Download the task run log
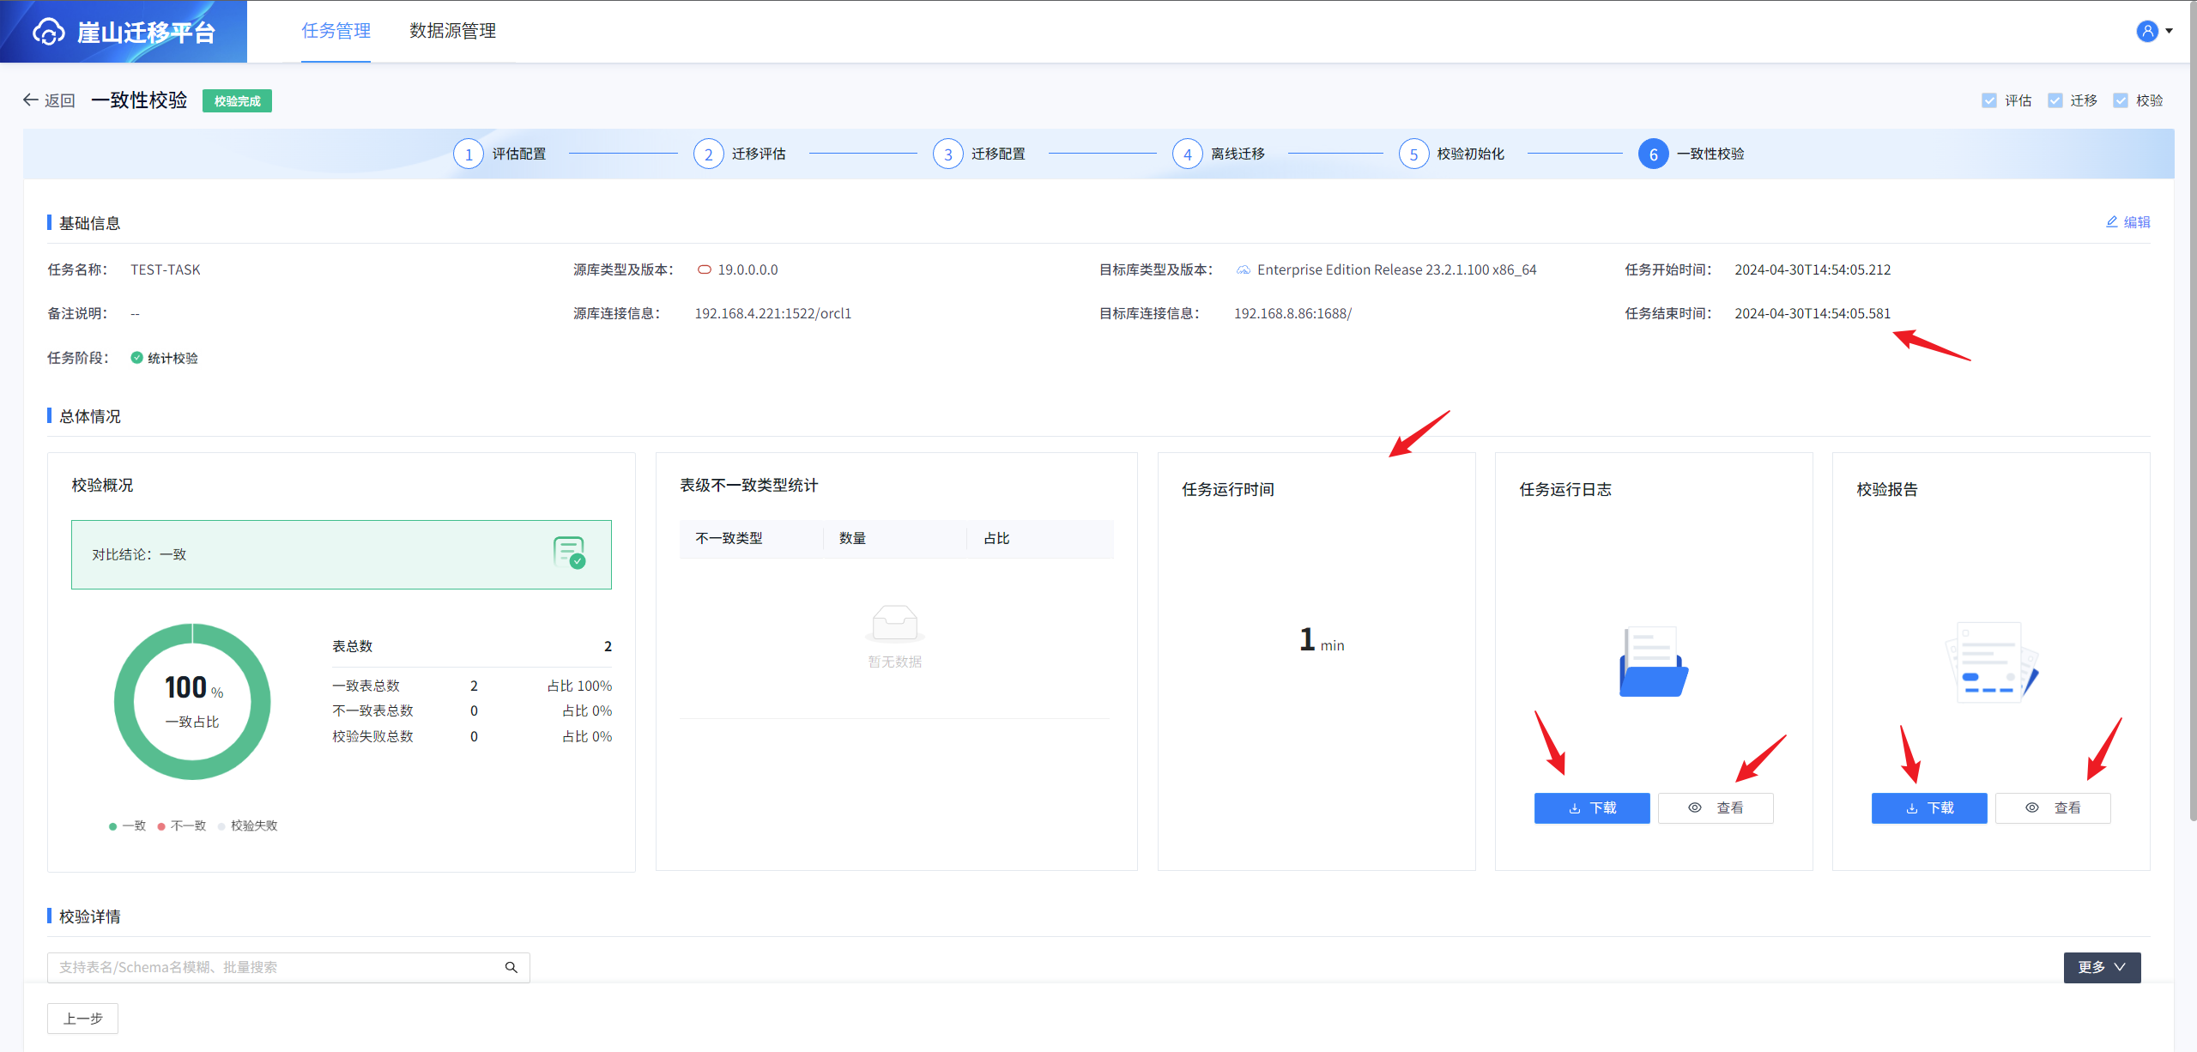 pyautogui.click(x=1591, y=807)
